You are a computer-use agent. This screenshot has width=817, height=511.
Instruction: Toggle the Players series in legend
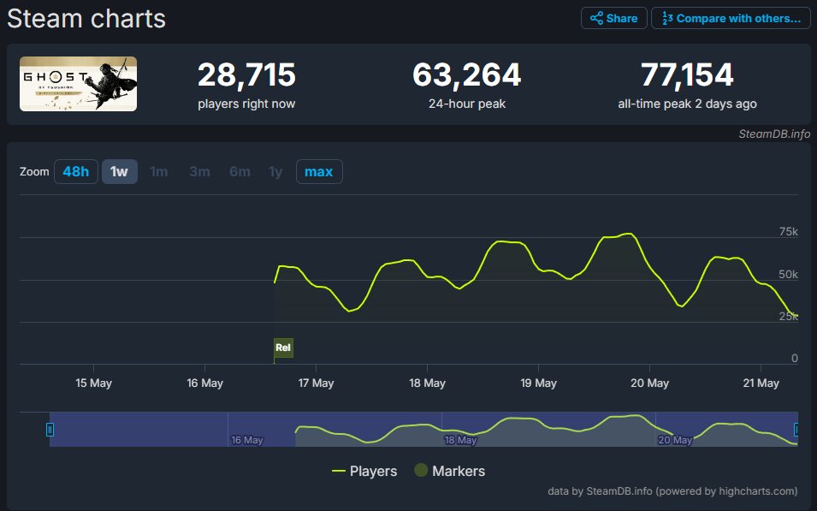[x=364, y=472]
